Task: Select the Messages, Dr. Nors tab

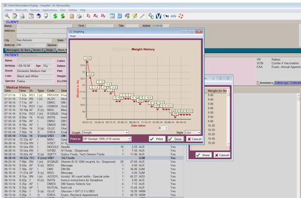Action: click(x=18, y=50)
